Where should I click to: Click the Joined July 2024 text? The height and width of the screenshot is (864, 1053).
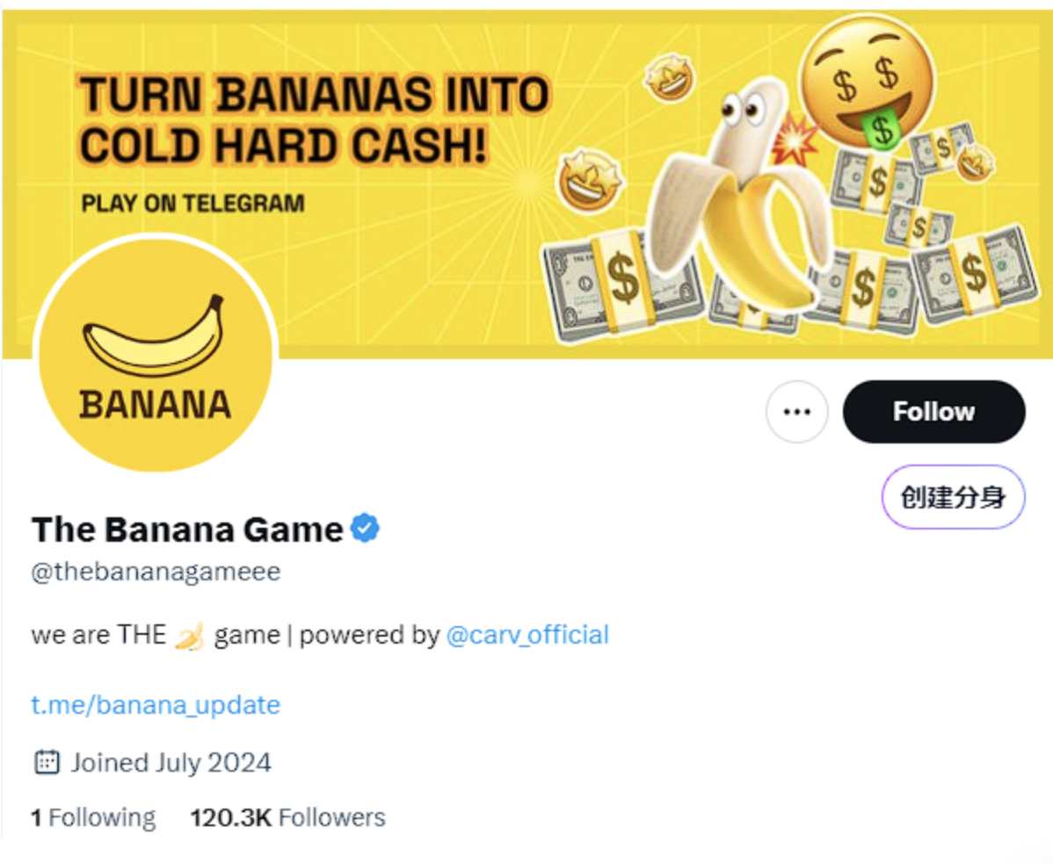(x=171, y=762)
